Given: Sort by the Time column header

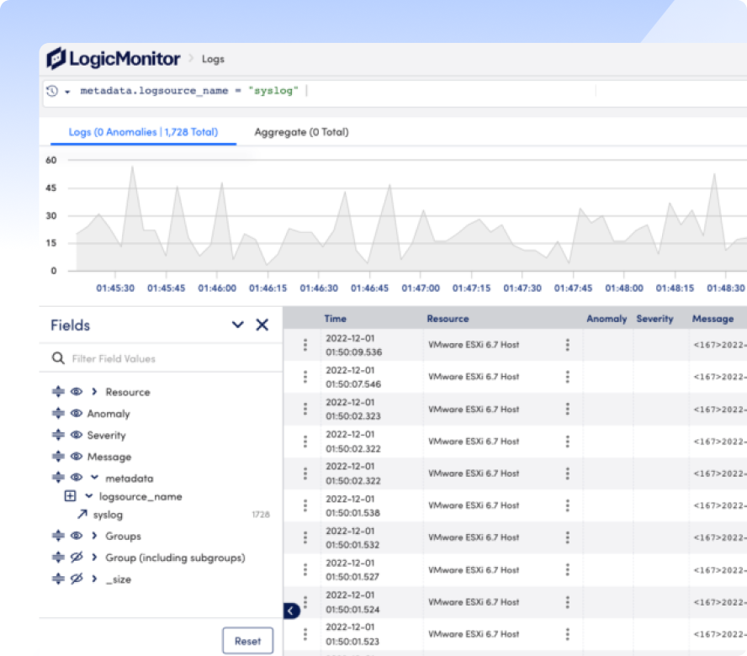Looking at the screenshot, I should pos(336,319).
